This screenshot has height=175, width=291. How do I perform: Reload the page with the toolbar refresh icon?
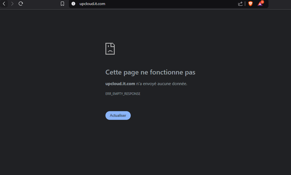21,4
